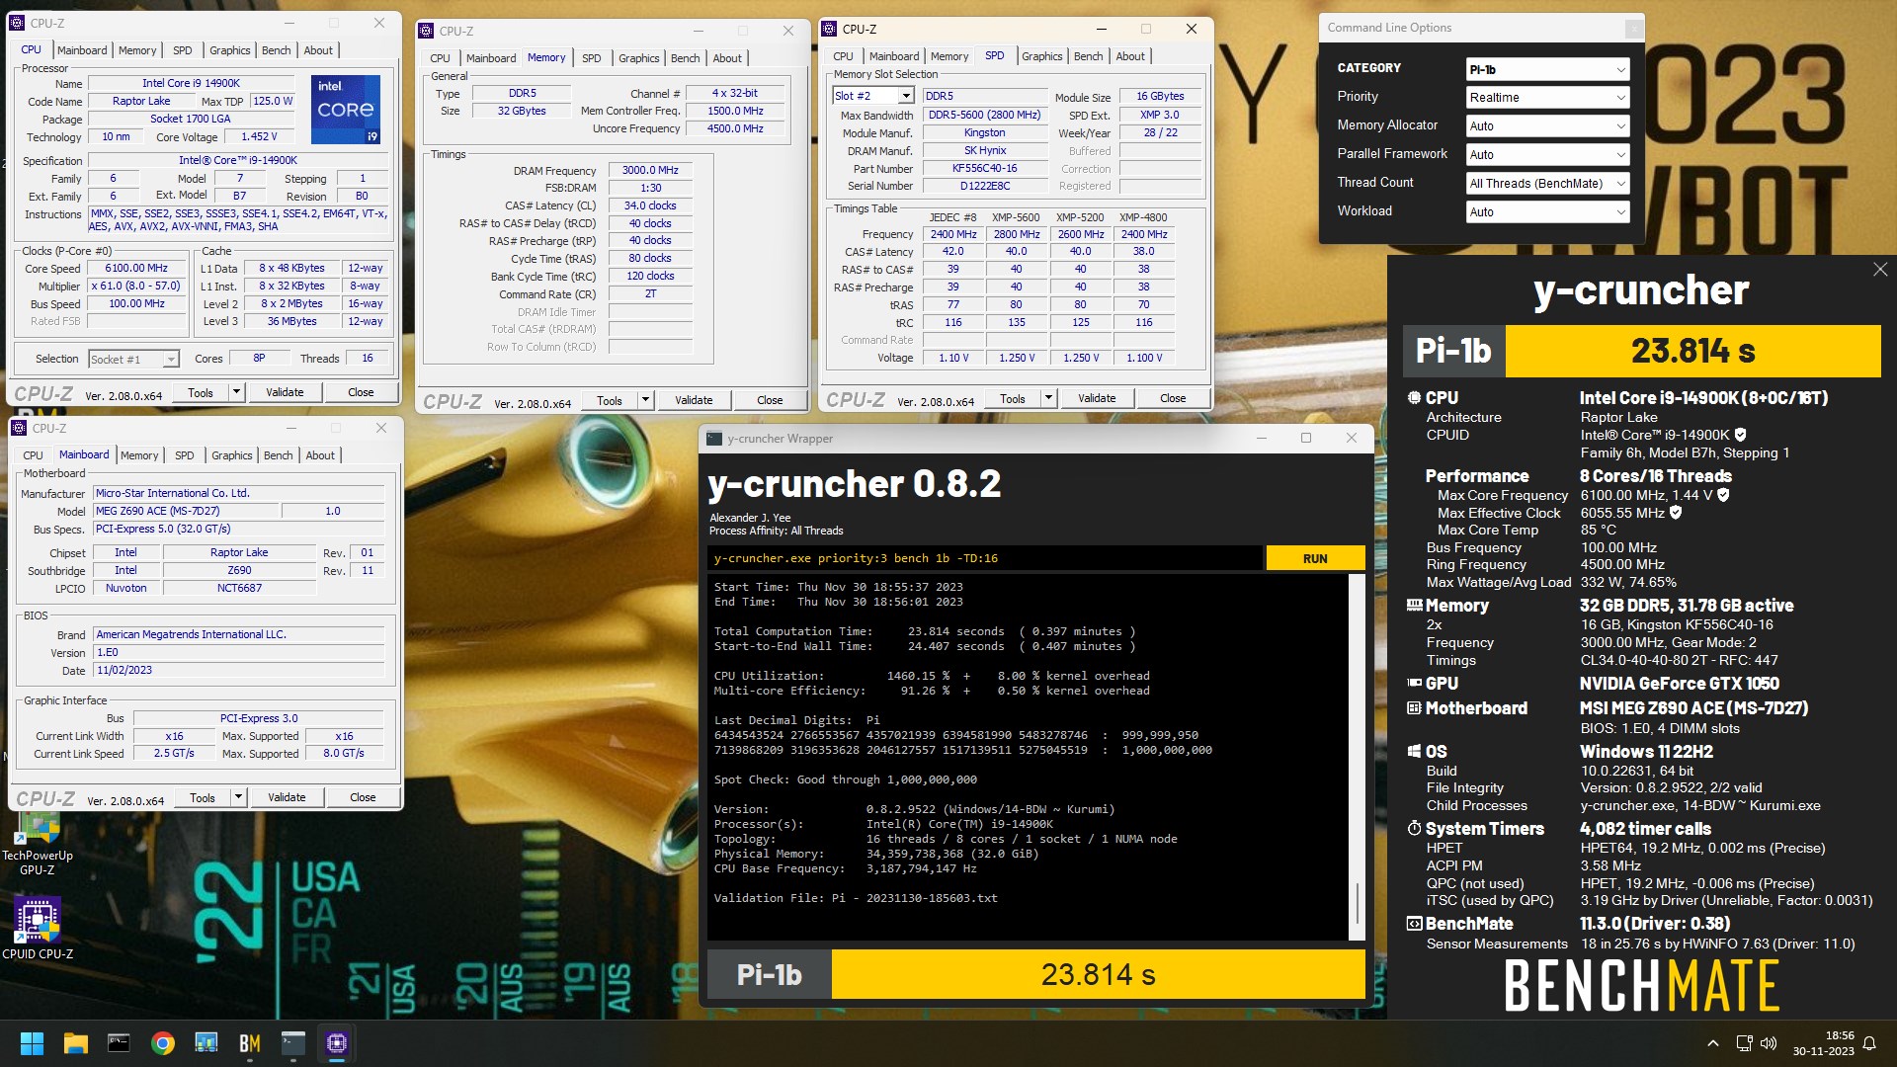This screenshot has width=1897, height=1067.
Task: Click the Core Speed value 6100.00 MHz
Action: coord(136,269)
